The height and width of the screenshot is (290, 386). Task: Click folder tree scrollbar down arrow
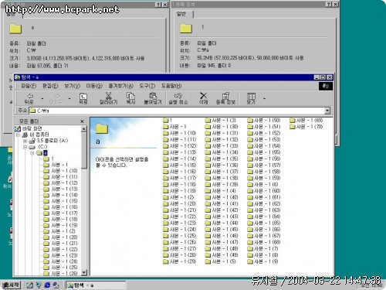click(84, 272)
